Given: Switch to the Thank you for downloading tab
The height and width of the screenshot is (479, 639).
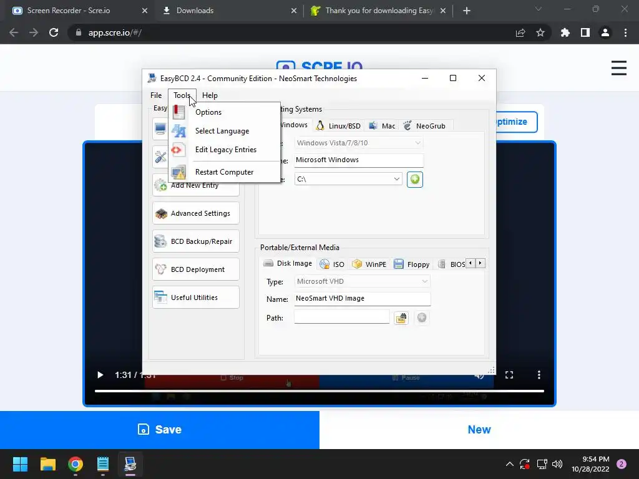Looking at the screenshot, I should click(x=378, y=11).
